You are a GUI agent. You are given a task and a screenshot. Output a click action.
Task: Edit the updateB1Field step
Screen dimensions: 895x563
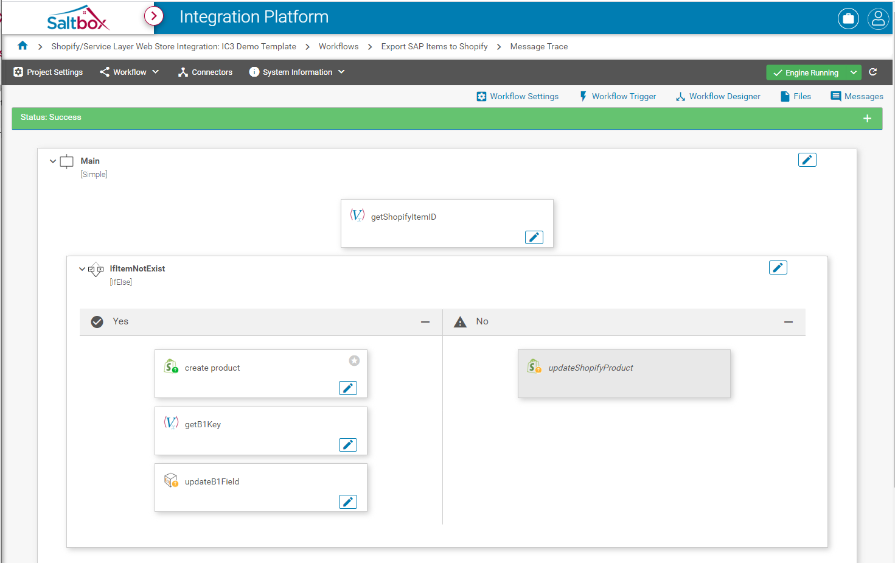(x=347, y=502)
